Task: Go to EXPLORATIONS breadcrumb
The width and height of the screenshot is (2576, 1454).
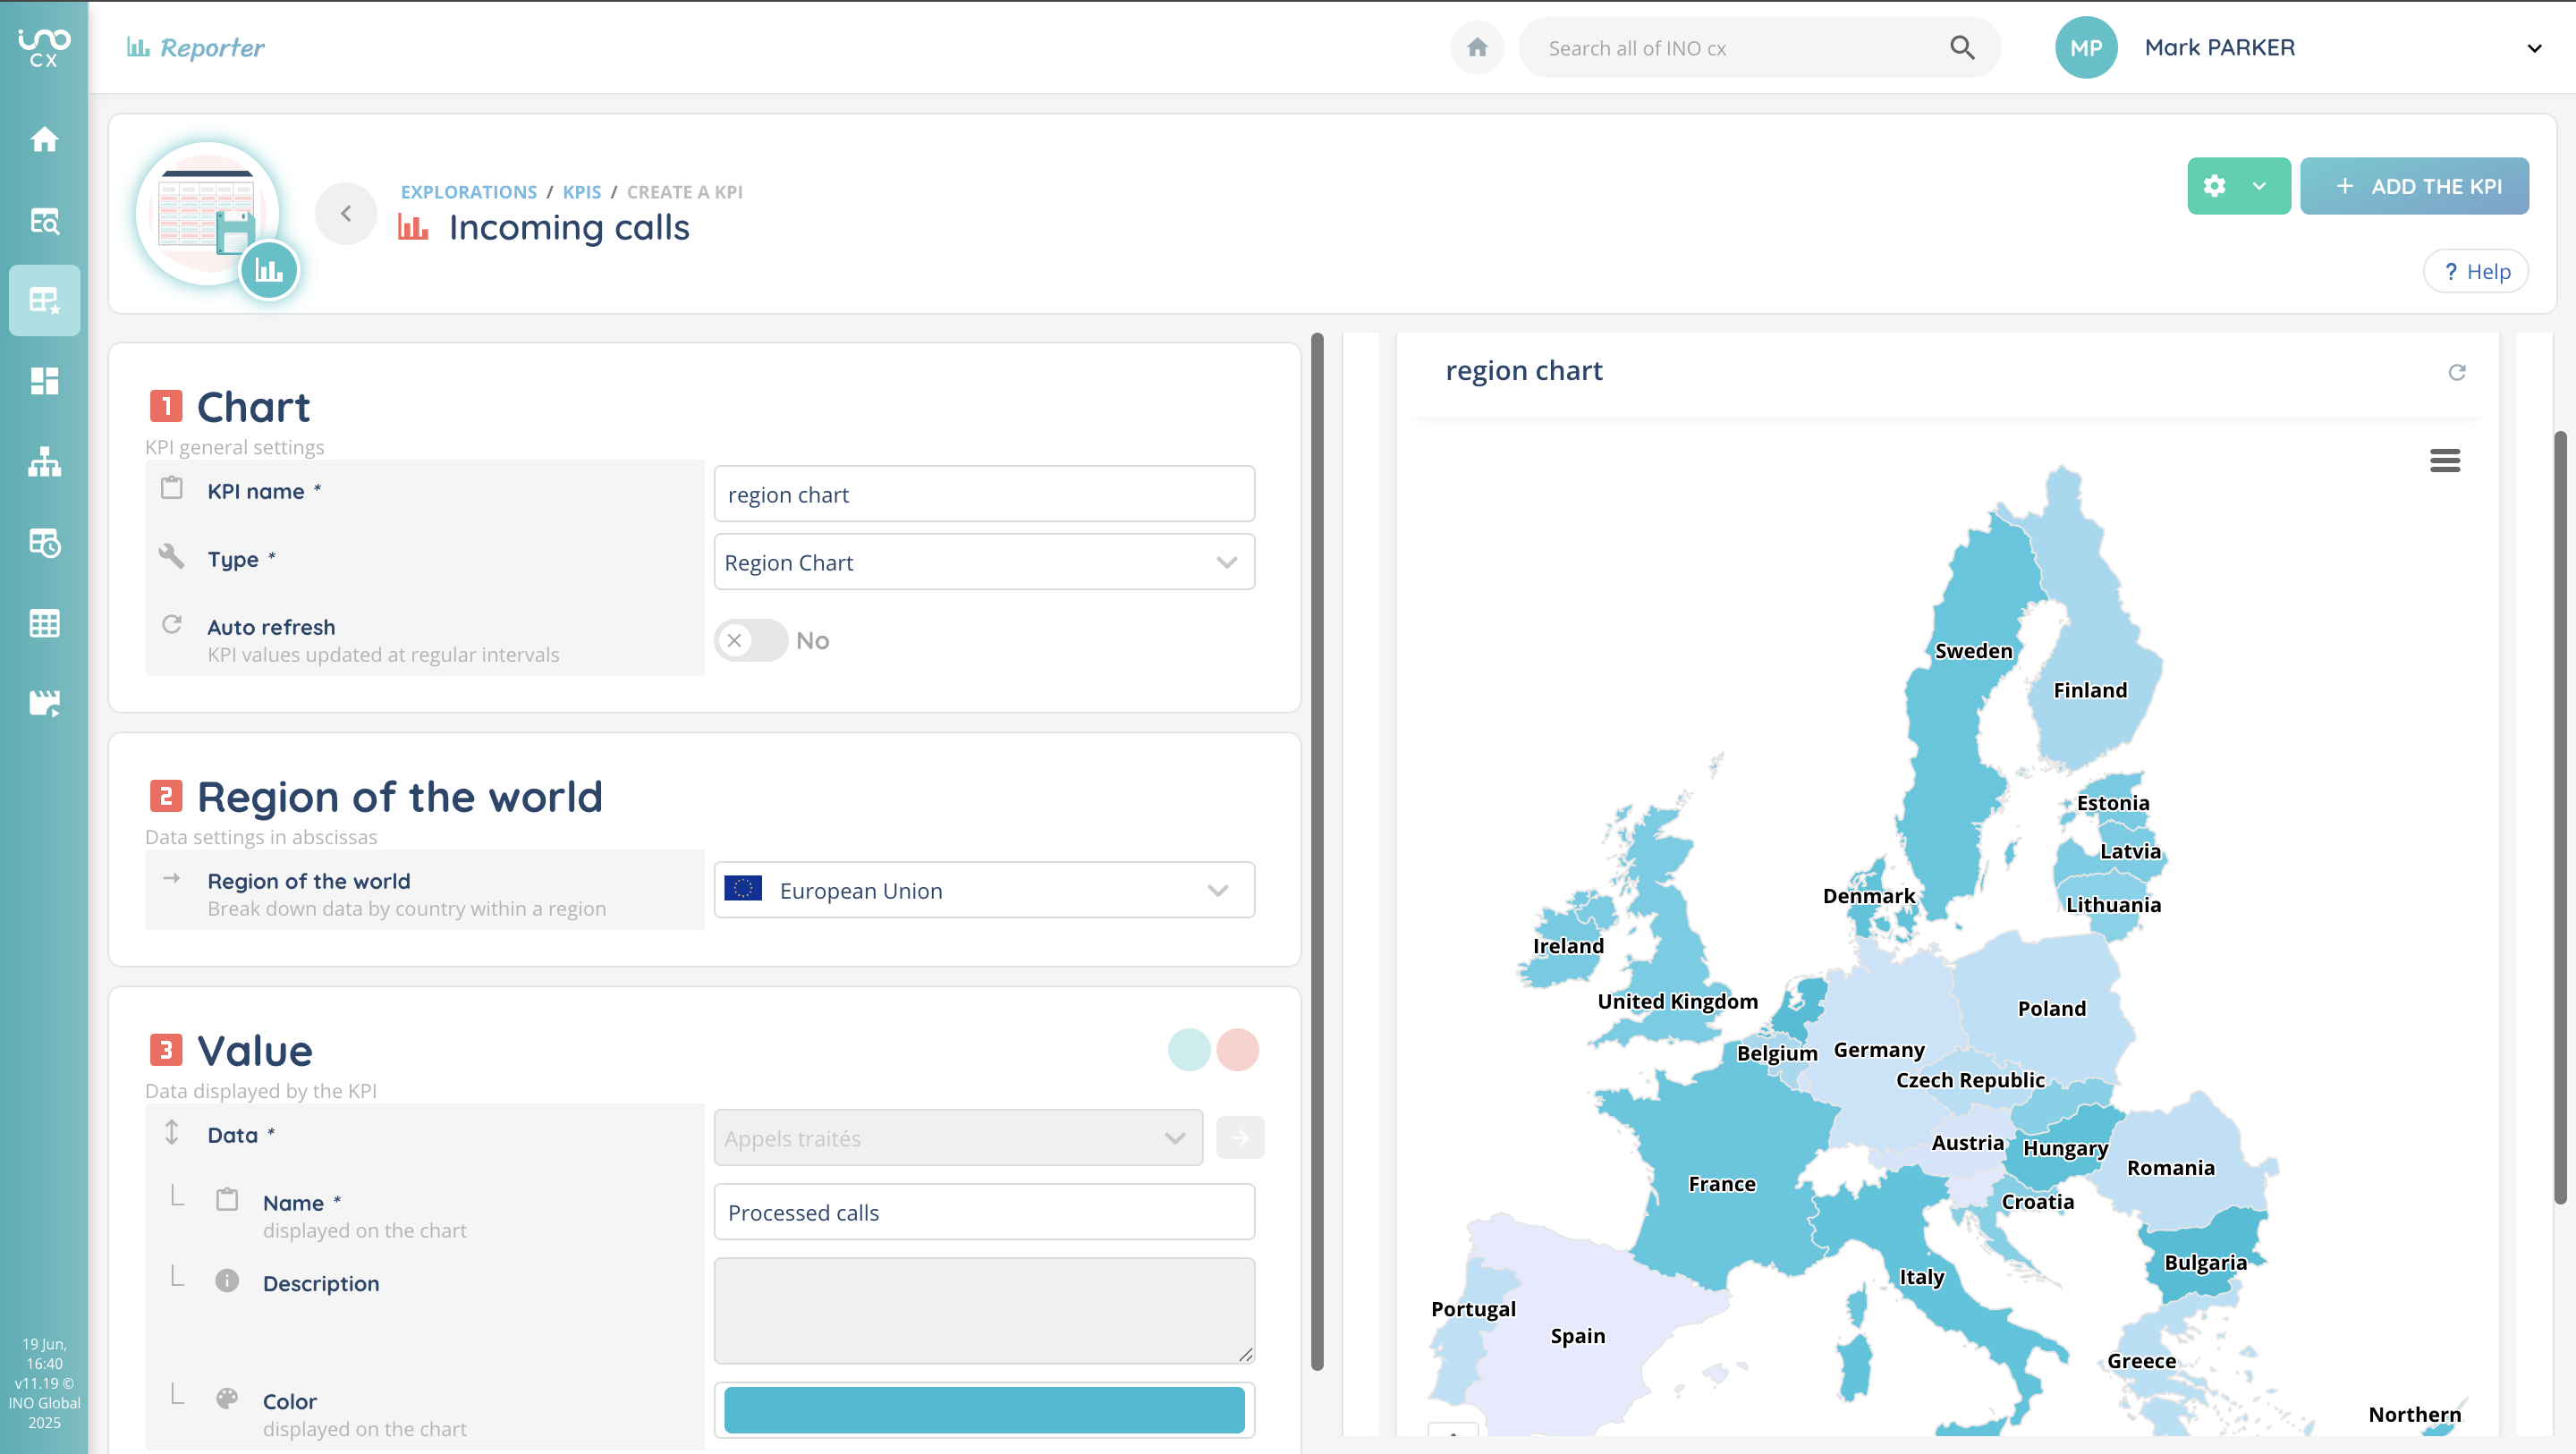Action: coord(468,192)
